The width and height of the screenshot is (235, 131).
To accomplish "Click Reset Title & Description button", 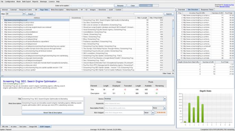I will [53, 112].
